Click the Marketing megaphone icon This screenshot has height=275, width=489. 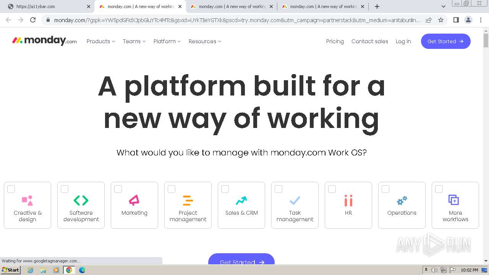[134, 200]
